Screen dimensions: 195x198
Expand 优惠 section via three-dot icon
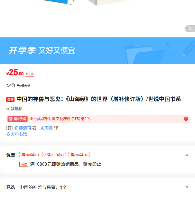point(187,155)
